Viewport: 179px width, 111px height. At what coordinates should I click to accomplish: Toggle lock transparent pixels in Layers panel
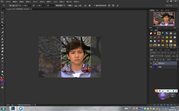[155, 59]
